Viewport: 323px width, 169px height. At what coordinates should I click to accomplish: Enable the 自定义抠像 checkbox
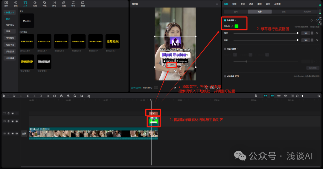click(x=225, y=48)
